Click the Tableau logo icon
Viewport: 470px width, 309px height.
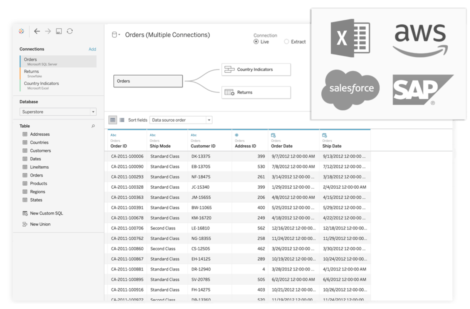click(x=21, y=31)
